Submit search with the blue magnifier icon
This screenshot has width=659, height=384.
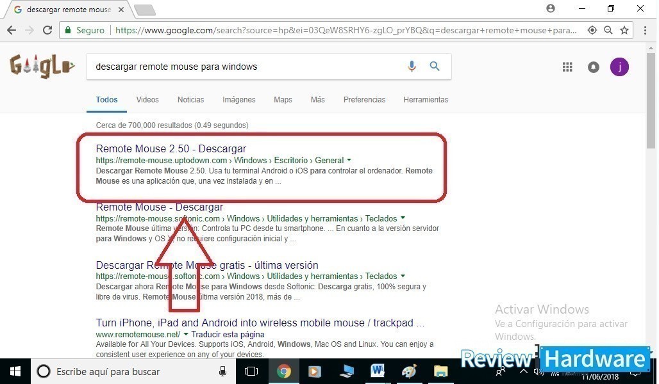[x=435, y=67]
